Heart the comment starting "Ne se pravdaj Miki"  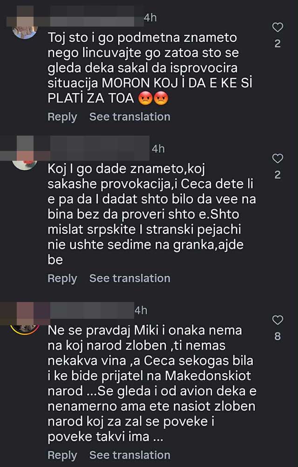click(278, 320)
